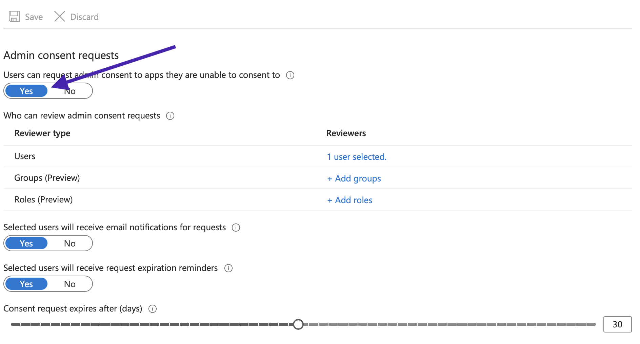Image resolution: width=640 pixels, height=344 pixels.
Task: Click the days input box showing 30
Action: coord(617,324)
